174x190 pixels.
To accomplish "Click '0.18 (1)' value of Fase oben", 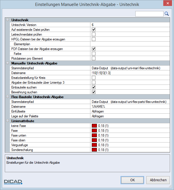I will (x=103, y=140).
